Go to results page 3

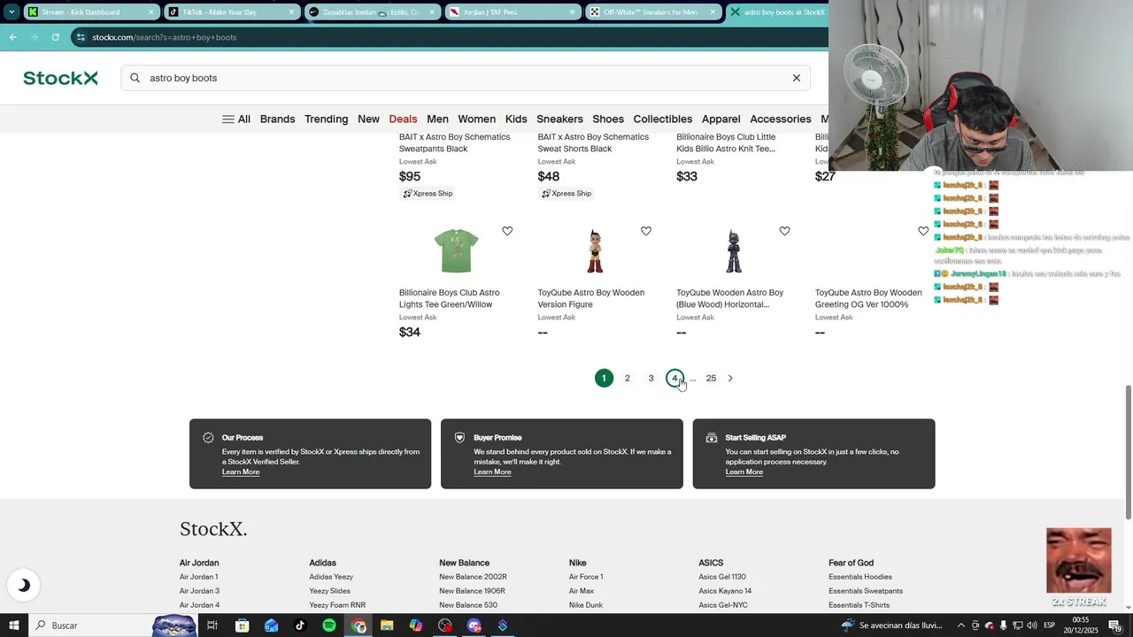[x=651, y=378]
